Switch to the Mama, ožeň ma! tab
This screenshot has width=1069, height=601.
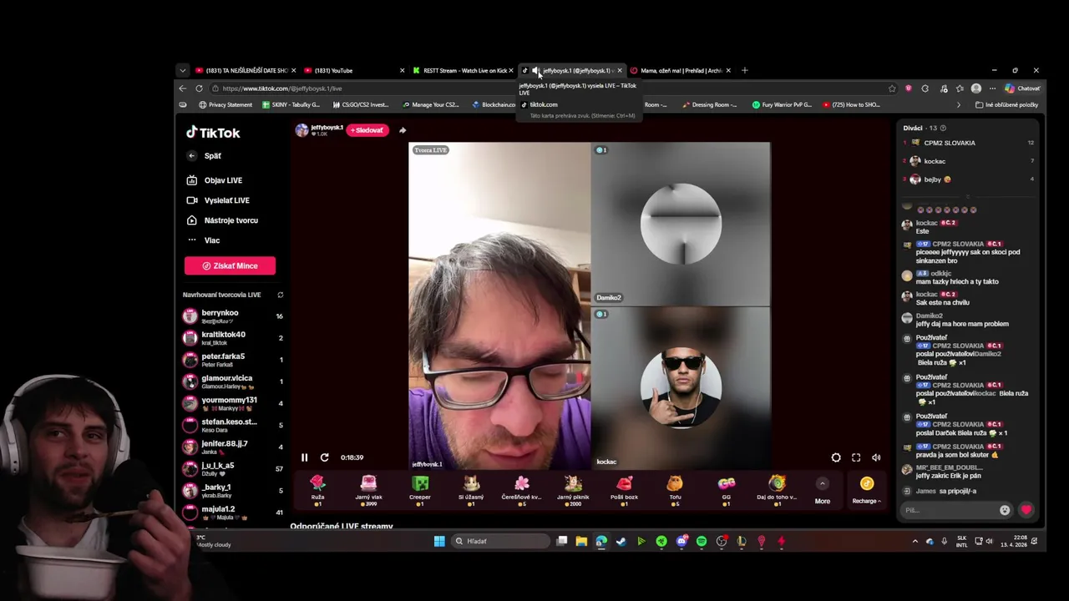point(681,71)
